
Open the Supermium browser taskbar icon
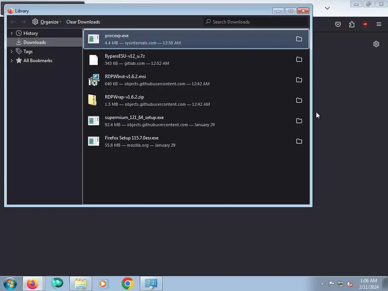[x=57, y=283]
